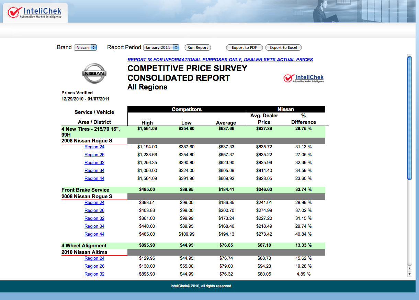419x300 pixels.
Task: Click the $657.37 average value
Action: point(226,155)
